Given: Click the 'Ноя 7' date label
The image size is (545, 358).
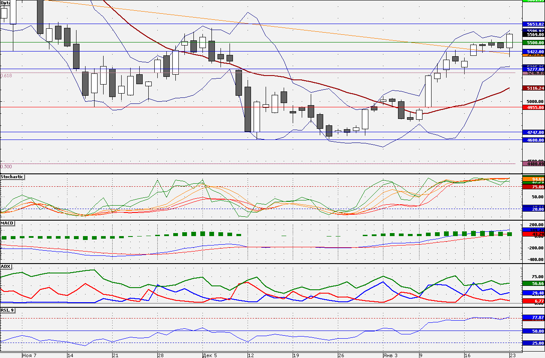Looking at the screenshot, I should 29,355.
